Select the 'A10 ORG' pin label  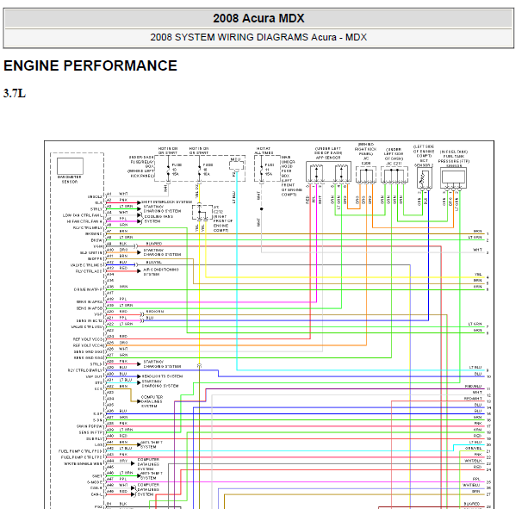pyautogui.click(x=117, y=250)
